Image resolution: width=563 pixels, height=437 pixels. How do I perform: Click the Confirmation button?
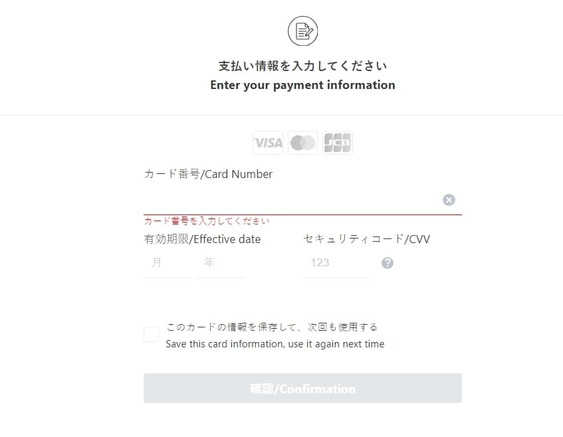tap(302, 389)
